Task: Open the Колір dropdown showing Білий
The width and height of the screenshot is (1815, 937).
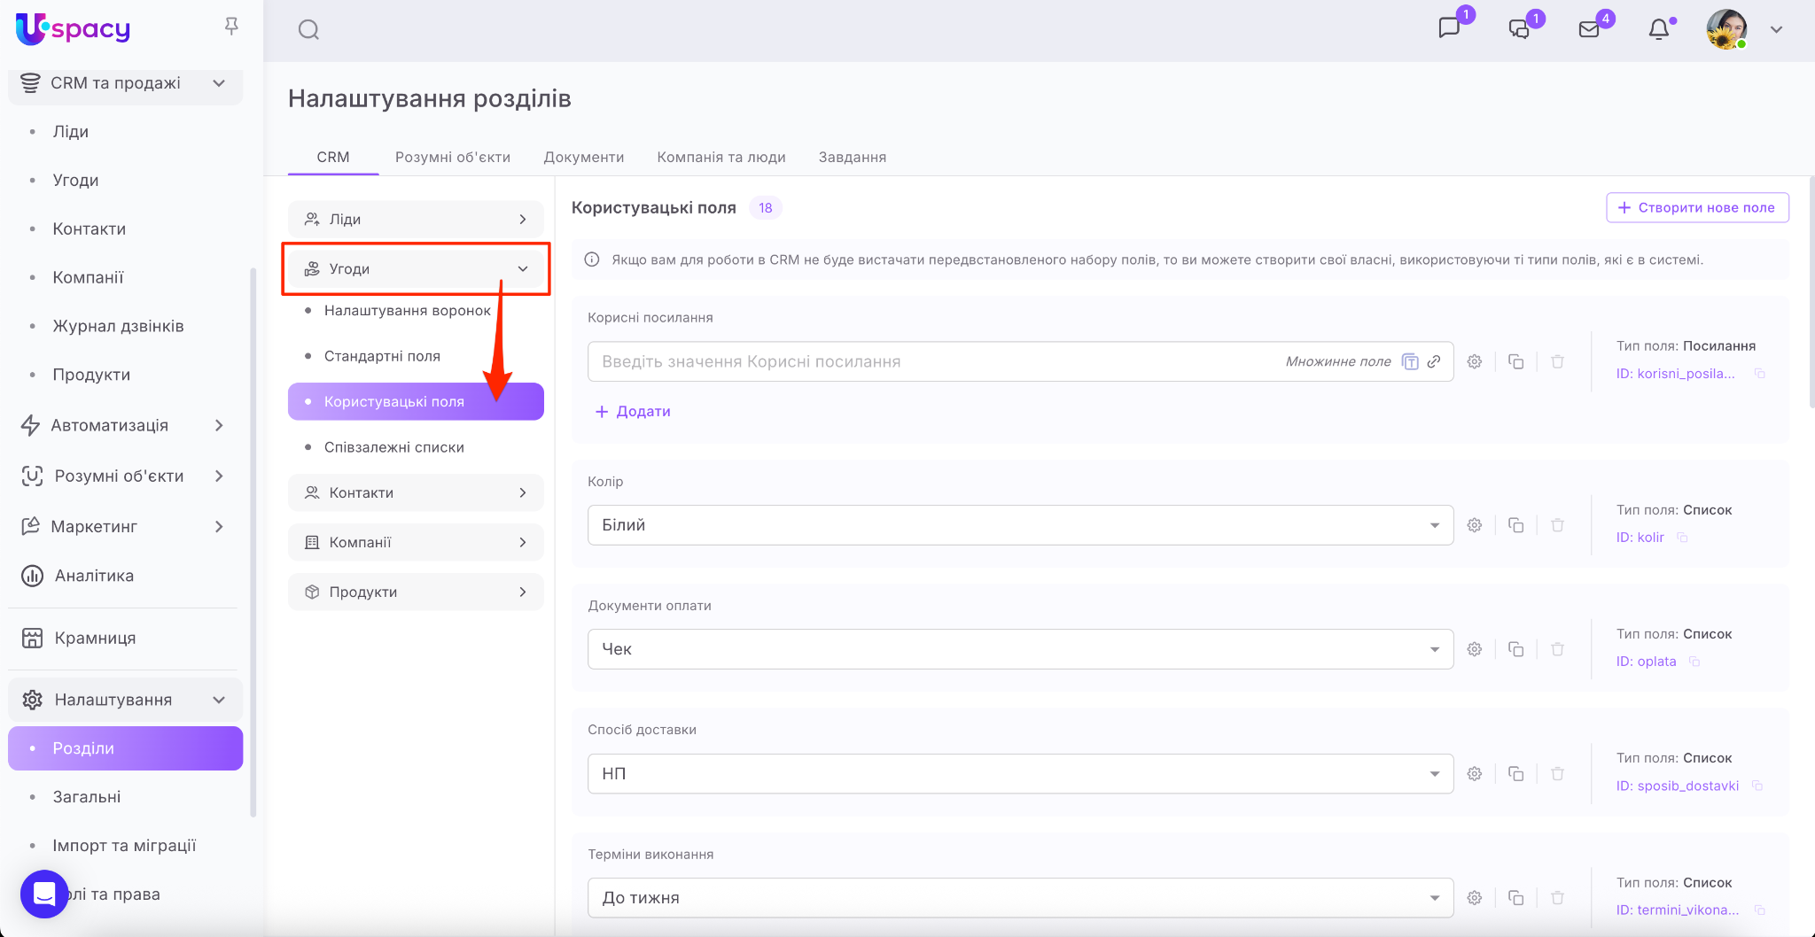Action: (x=1019, y=525)
